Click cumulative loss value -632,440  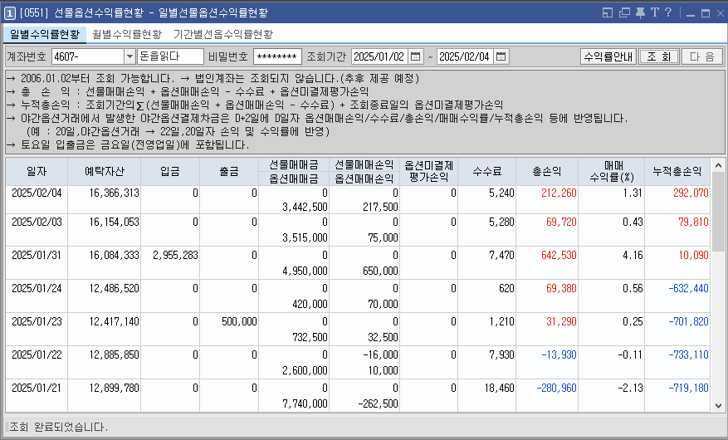coord(688,288)
